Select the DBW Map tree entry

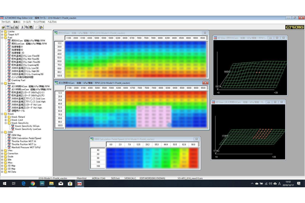pyautogui.click(x=16, y=134)
